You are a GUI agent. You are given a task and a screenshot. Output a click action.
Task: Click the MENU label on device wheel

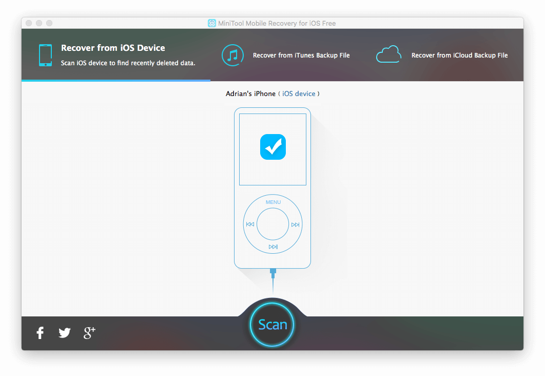(273, 202)
